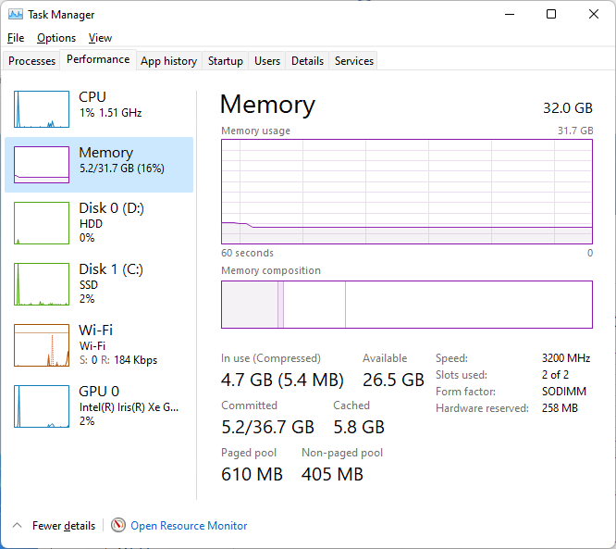Click the Paged pool 610 MB value
This screenshot has height=549, width=616.
252,474
